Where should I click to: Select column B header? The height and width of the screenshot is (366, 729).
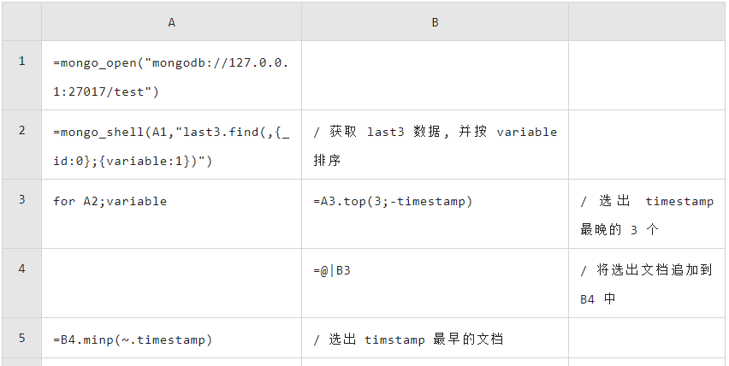coord(435,22)
